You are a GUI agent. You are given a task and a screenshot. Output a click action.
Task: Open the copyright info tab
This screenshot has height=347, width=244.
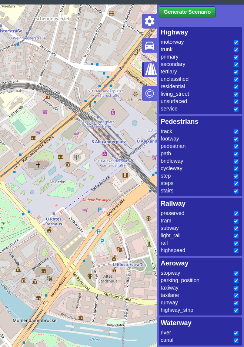point(150,93)
